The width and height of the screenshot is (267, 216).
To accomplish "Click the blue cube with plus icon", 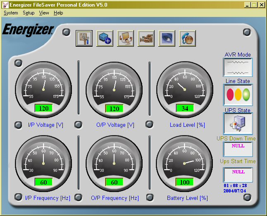I will pos(105,38).
